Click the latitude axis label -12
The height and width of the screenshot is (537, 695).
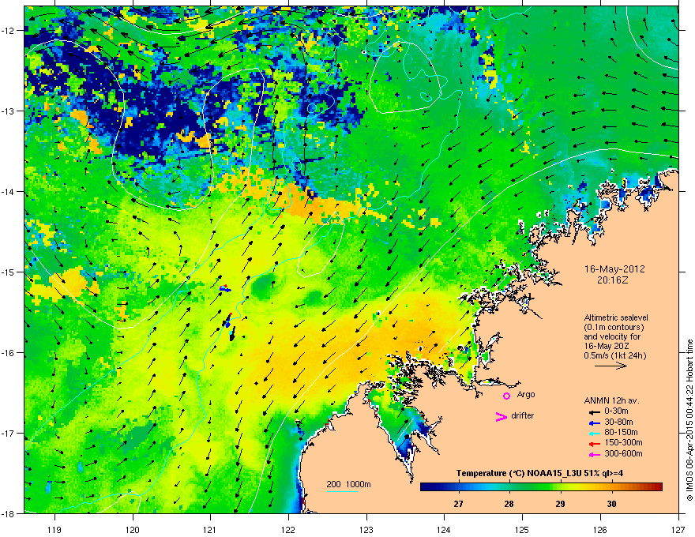pyautogui.click(x=9, y=31)
